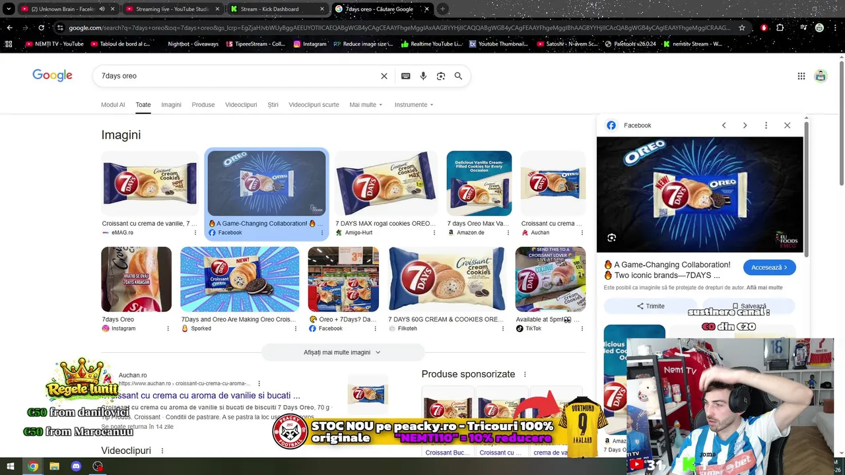Click the large Oreo preview image
845x475 pixels.
(x=700, y=195)
